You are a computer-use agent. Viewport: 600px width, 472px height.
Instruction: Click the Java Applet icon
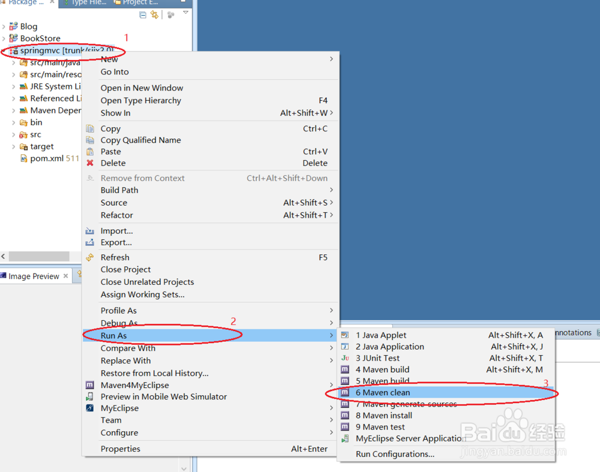(345, 335)
